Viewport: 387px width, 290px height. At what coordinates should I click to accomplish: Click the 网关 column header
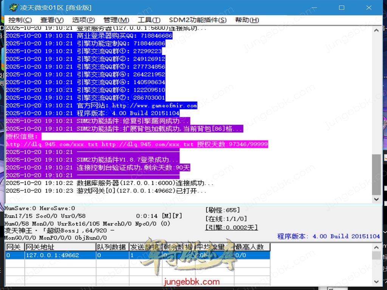14,247
